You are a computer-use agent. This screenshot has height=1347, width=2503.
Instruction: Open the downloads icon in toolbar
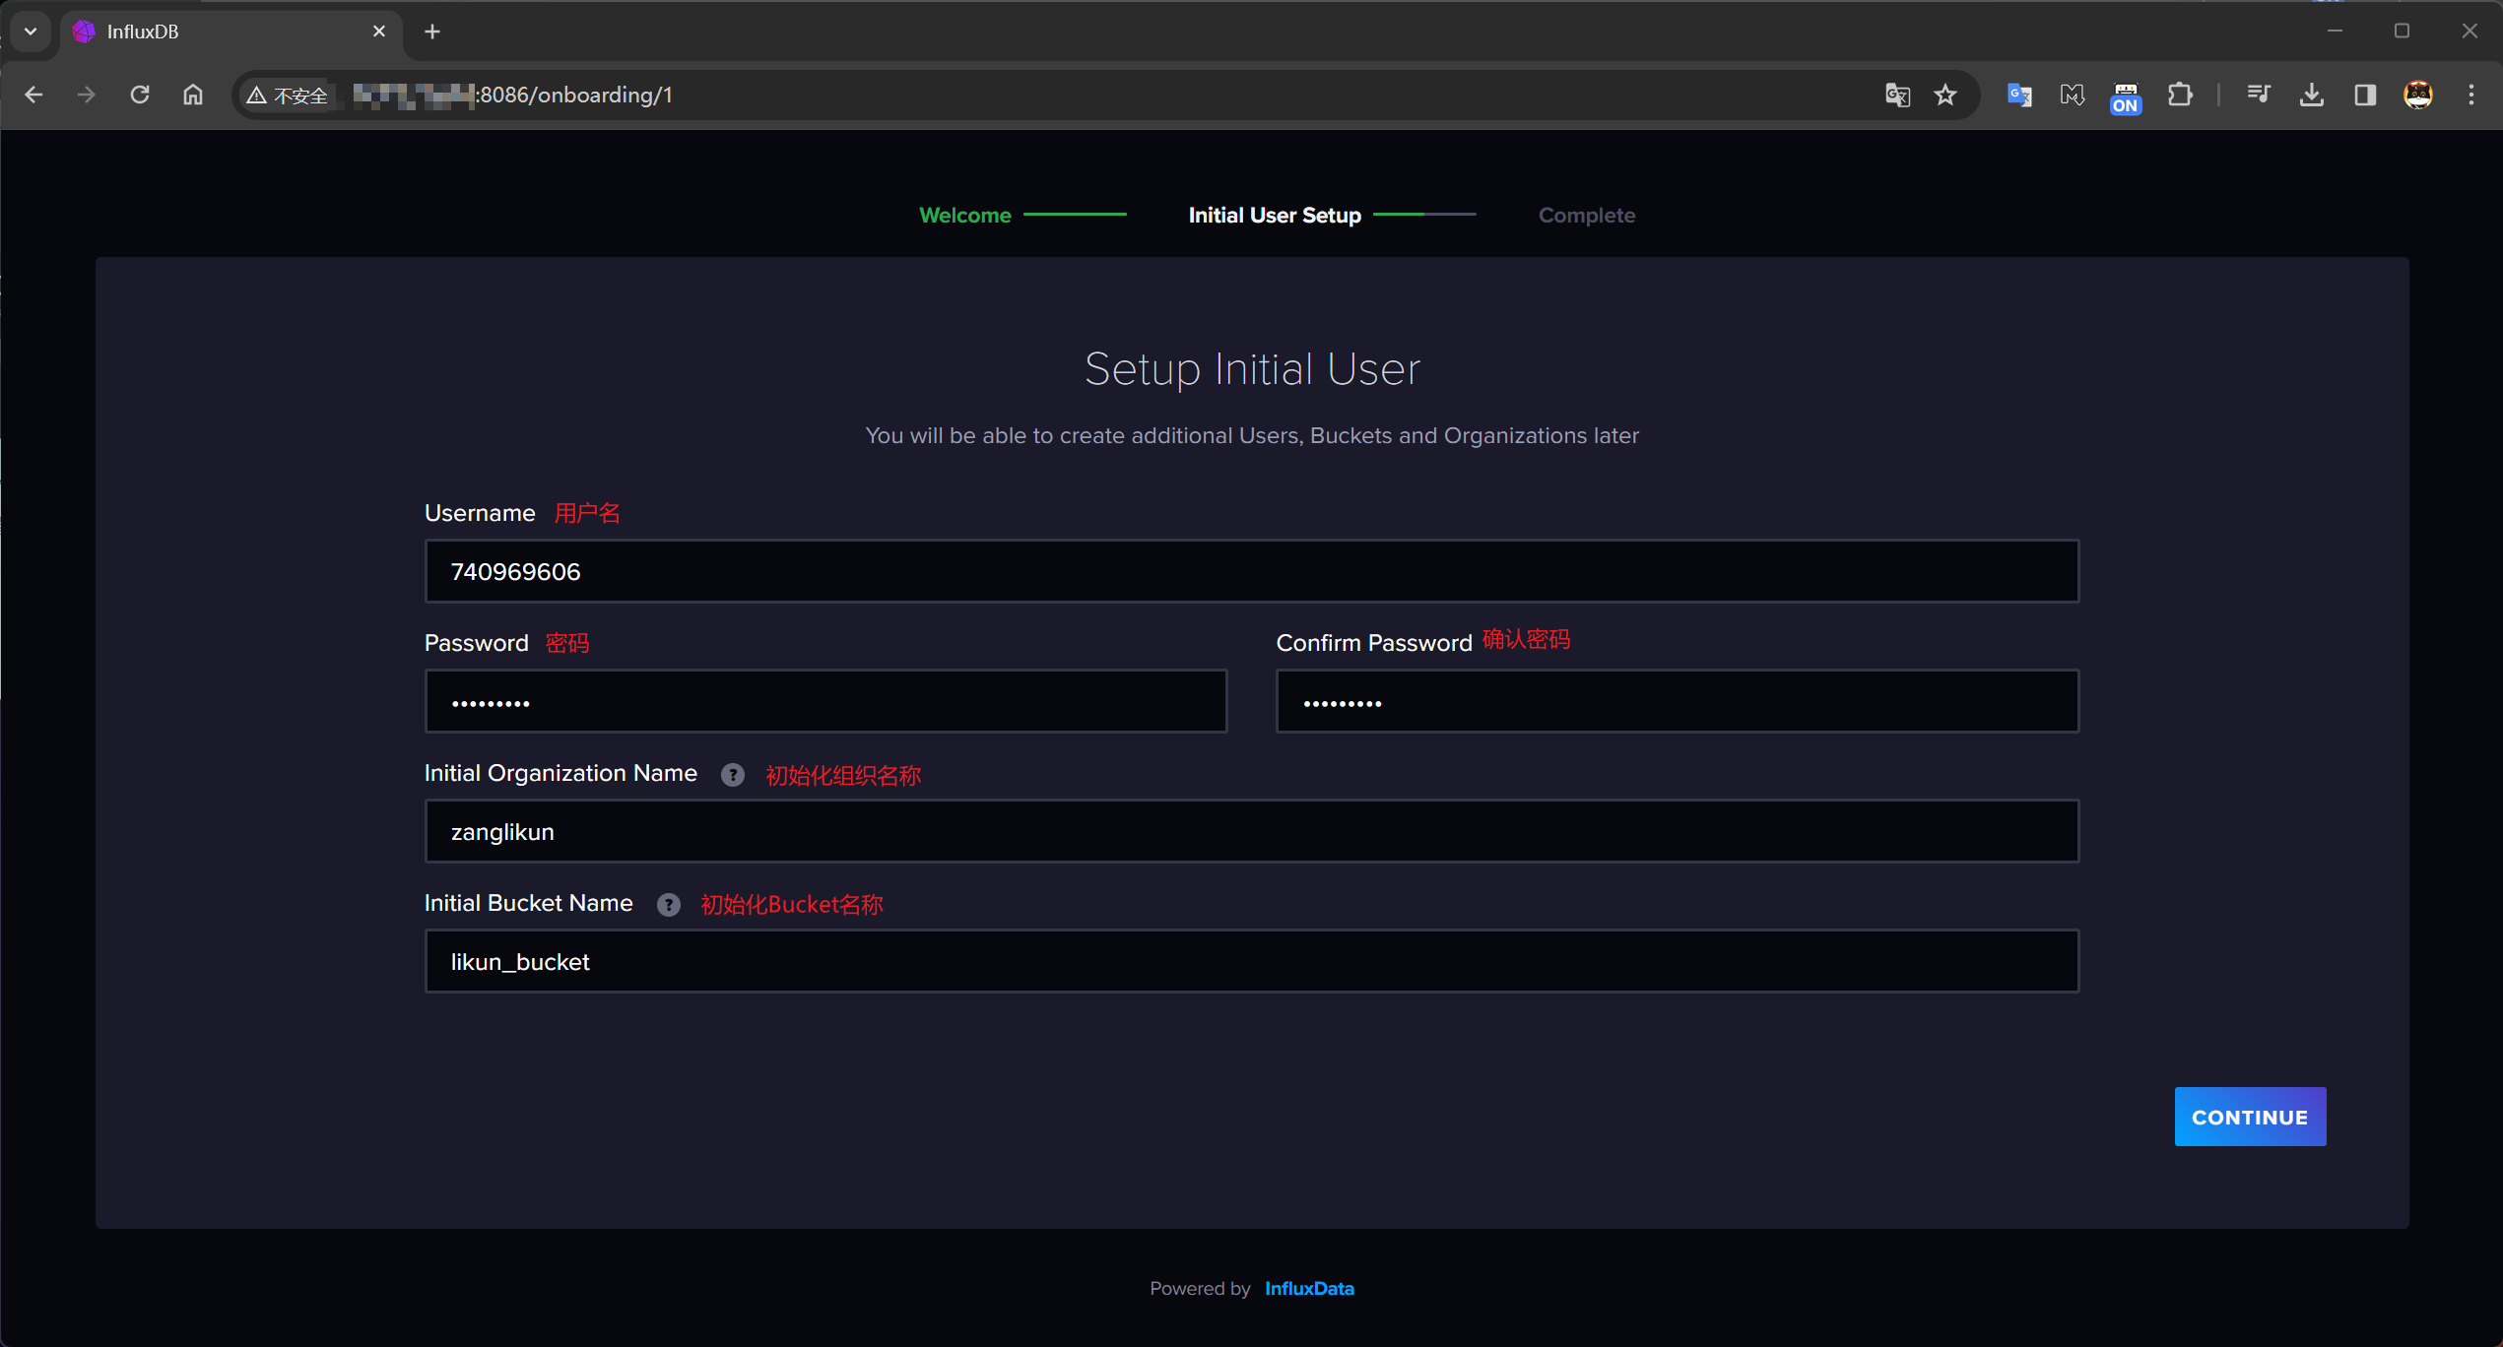2311,96
